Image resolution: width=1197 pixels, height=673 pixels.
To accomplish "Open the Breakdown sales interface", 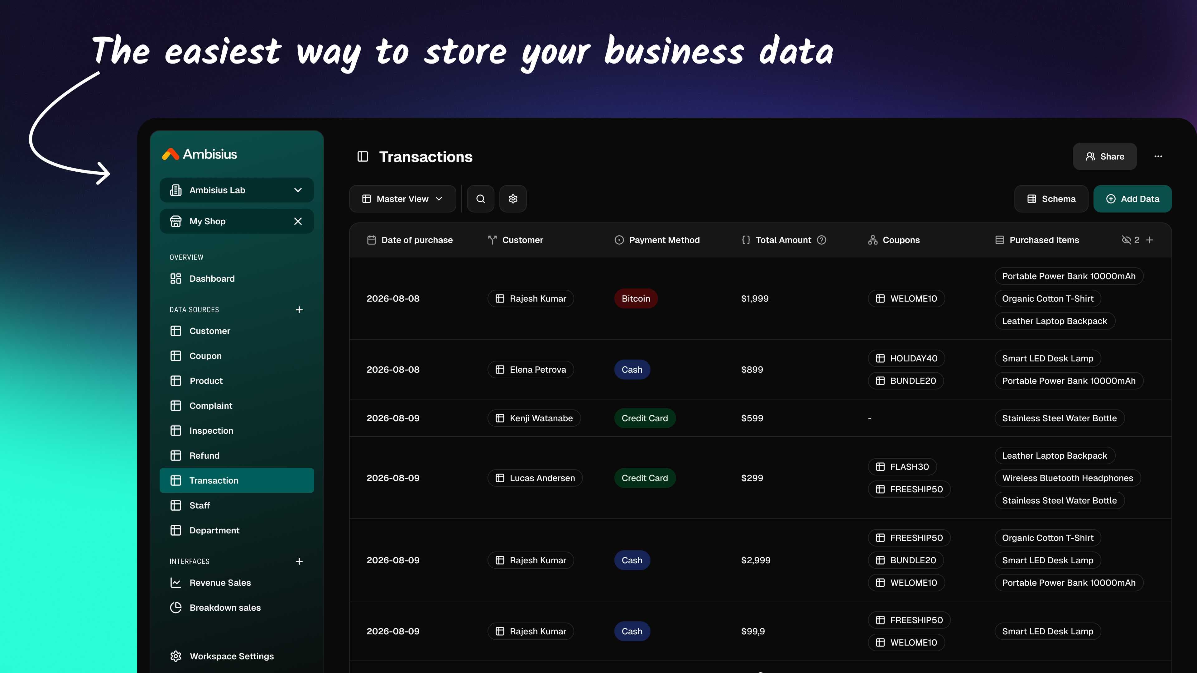I will tap(237, 608).
